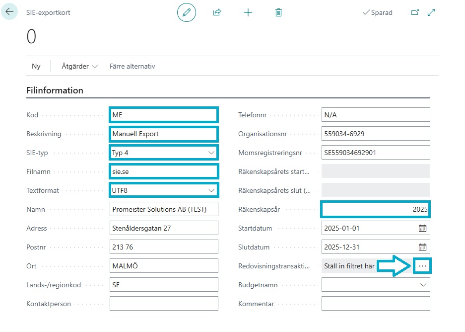Viewport: 465px width, 332px height.
Task: Expand the Textformat dropdown
Action: coord(211,190)
